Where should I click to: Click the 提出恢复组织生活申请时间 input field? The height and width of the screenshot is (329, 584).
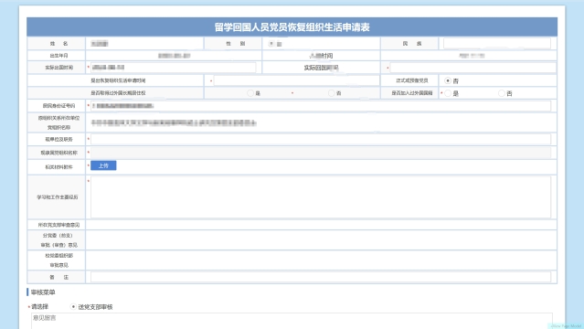[296, 80]
